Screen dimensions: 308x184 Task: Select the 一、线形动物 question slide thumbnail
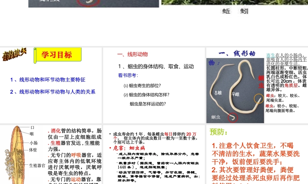[154, 85]
